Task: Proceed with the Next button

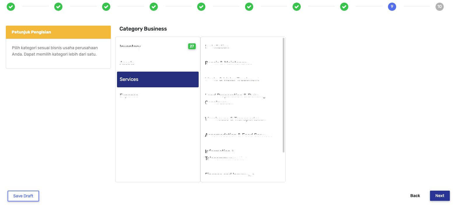Action: coord(440,196)
